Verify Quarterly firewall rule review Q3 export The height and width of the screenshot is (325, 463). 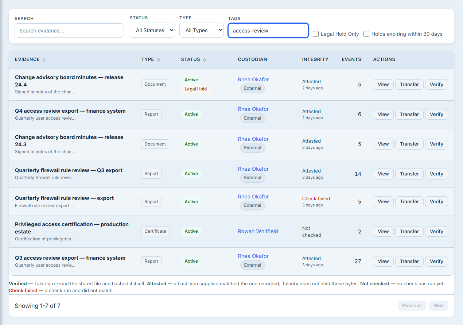point(436,174)
